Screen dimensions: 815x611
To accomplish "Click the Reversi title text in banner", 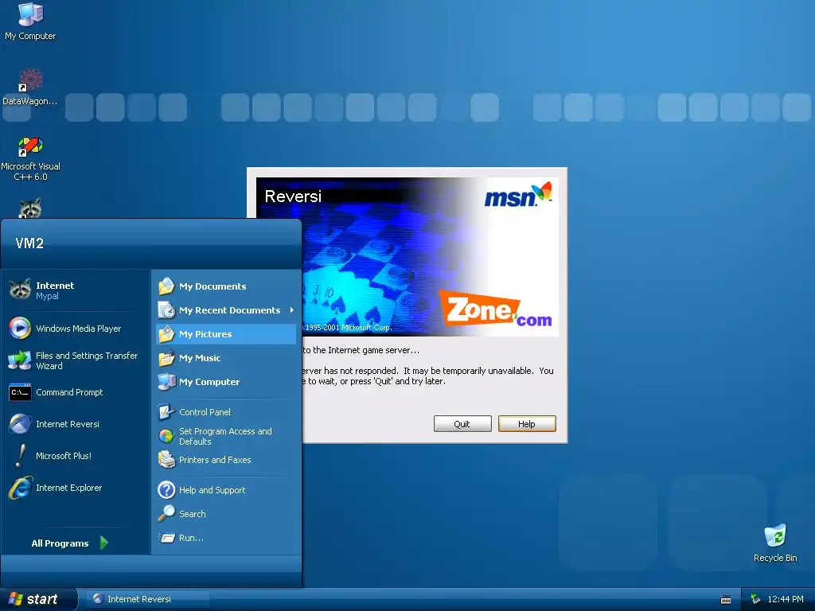I will point(293,196).
